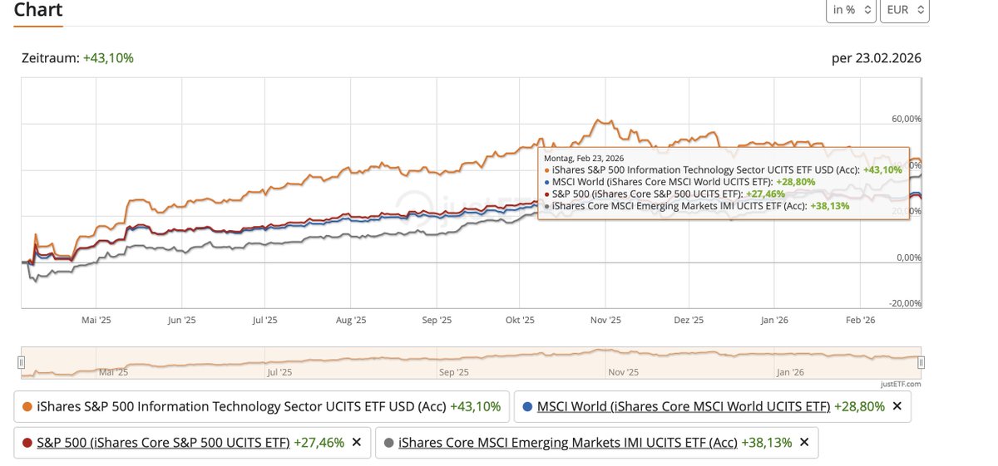Remove S&P 500 ETF from comparison
The image size is (998, 466).
(357, 442)
